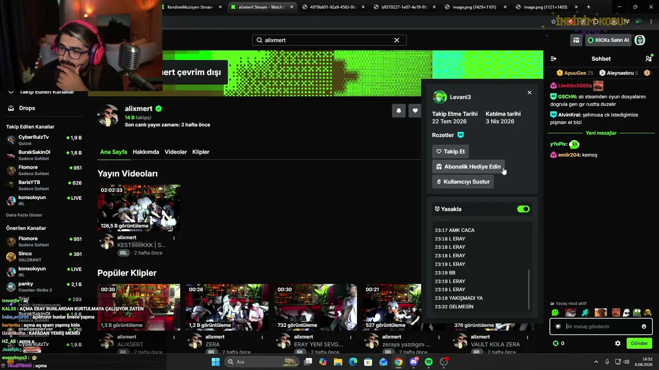659x370 pixels.
Task: Open File Explorer from the taskbar
Action: [x=338, y=362]
